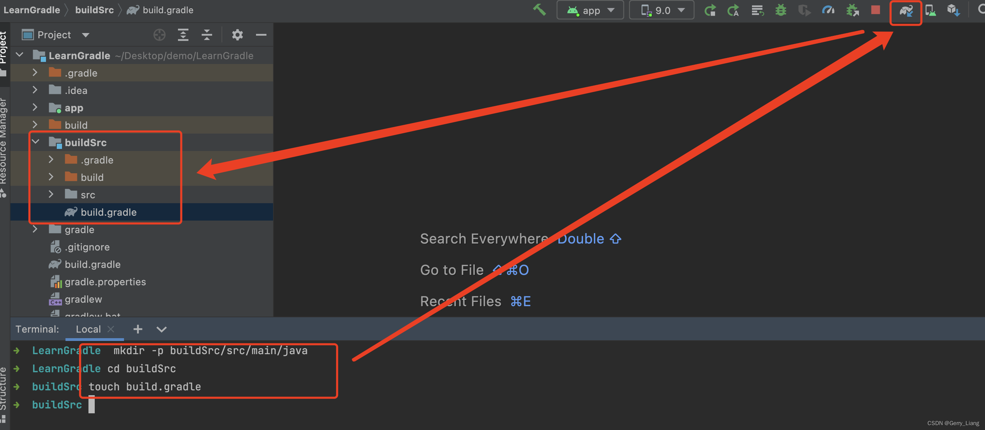Click the Collapse All icon in Project panel
This screenshot has height=430, width=985.
pos(207,35)
